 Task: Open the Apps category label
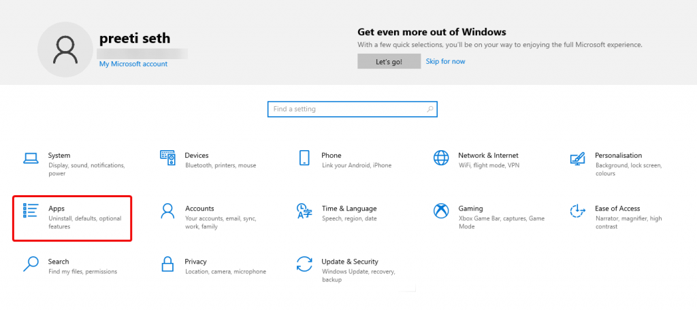56,209
